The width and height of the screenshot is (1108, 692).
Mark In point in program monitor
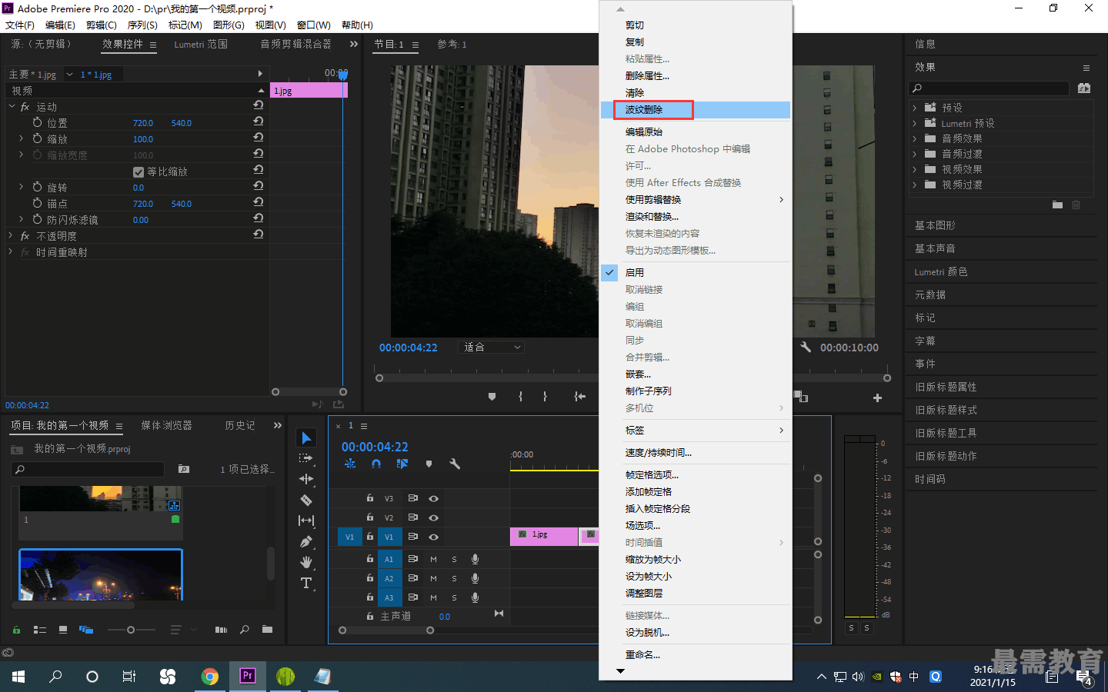point(520,397)
